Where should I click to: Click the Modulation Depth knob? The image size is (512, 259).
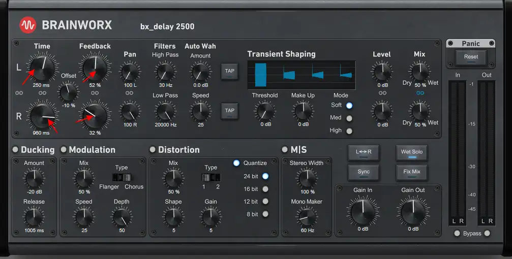122,217
